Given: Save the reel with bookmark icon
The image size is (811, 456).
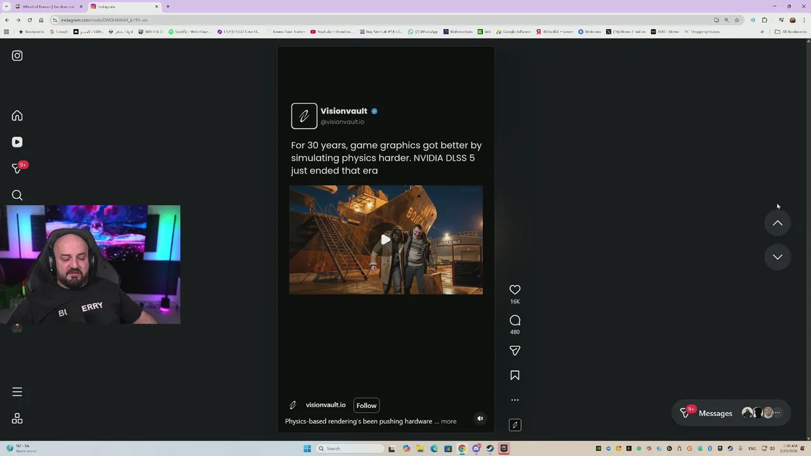Looking at the screenshot, I should coord(515,376).
